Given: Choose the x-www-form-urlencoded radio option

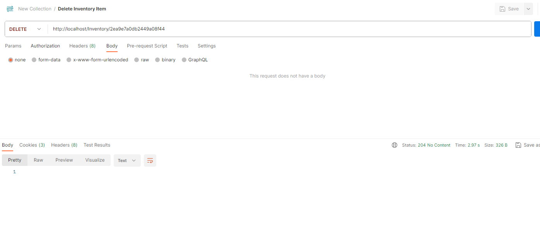Looking at the screenshot, I should 69,60.
